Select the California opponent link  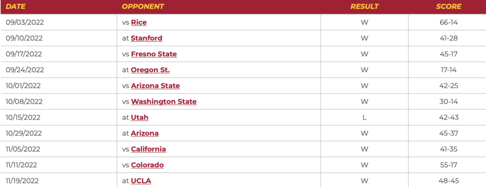[149, 149]
